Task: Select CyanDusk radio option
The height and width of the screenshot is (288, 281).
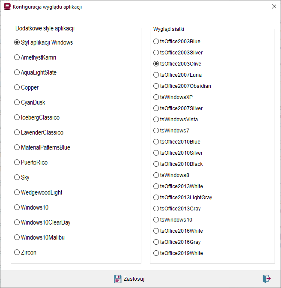Action: pyautogui.click(x=30, y=102)
